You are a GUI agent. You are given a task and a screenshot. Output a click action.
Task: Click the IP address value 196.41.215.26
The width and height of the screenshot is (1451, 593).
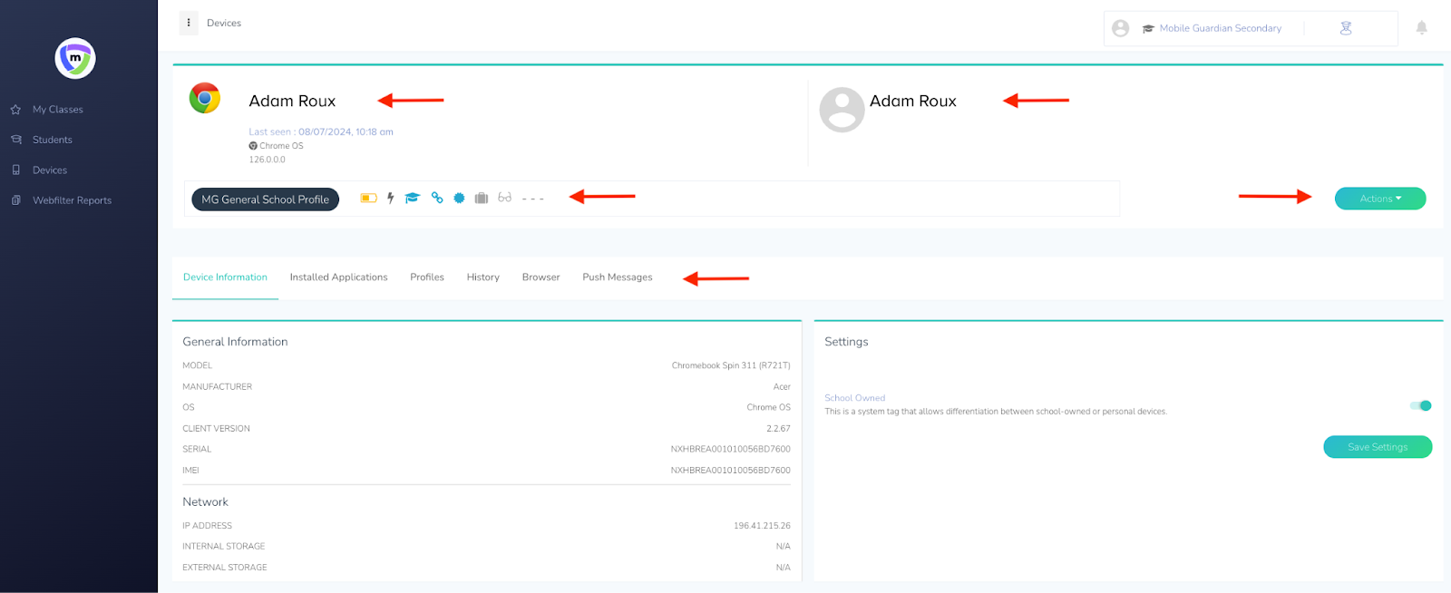tap(762, 526)
